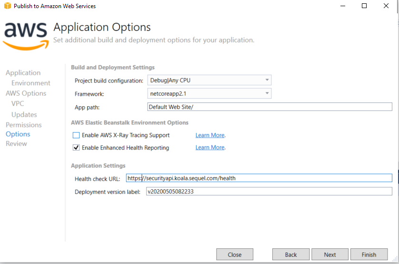This screenshot has width=399, height=264.
Task: Minimize the Publish to AWS window
Action: click(x=343, y=6)
